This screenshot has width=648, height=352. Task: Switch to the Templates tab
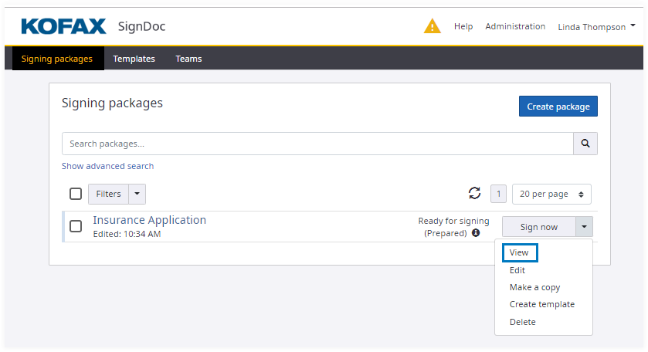click(x=134, y=59)
